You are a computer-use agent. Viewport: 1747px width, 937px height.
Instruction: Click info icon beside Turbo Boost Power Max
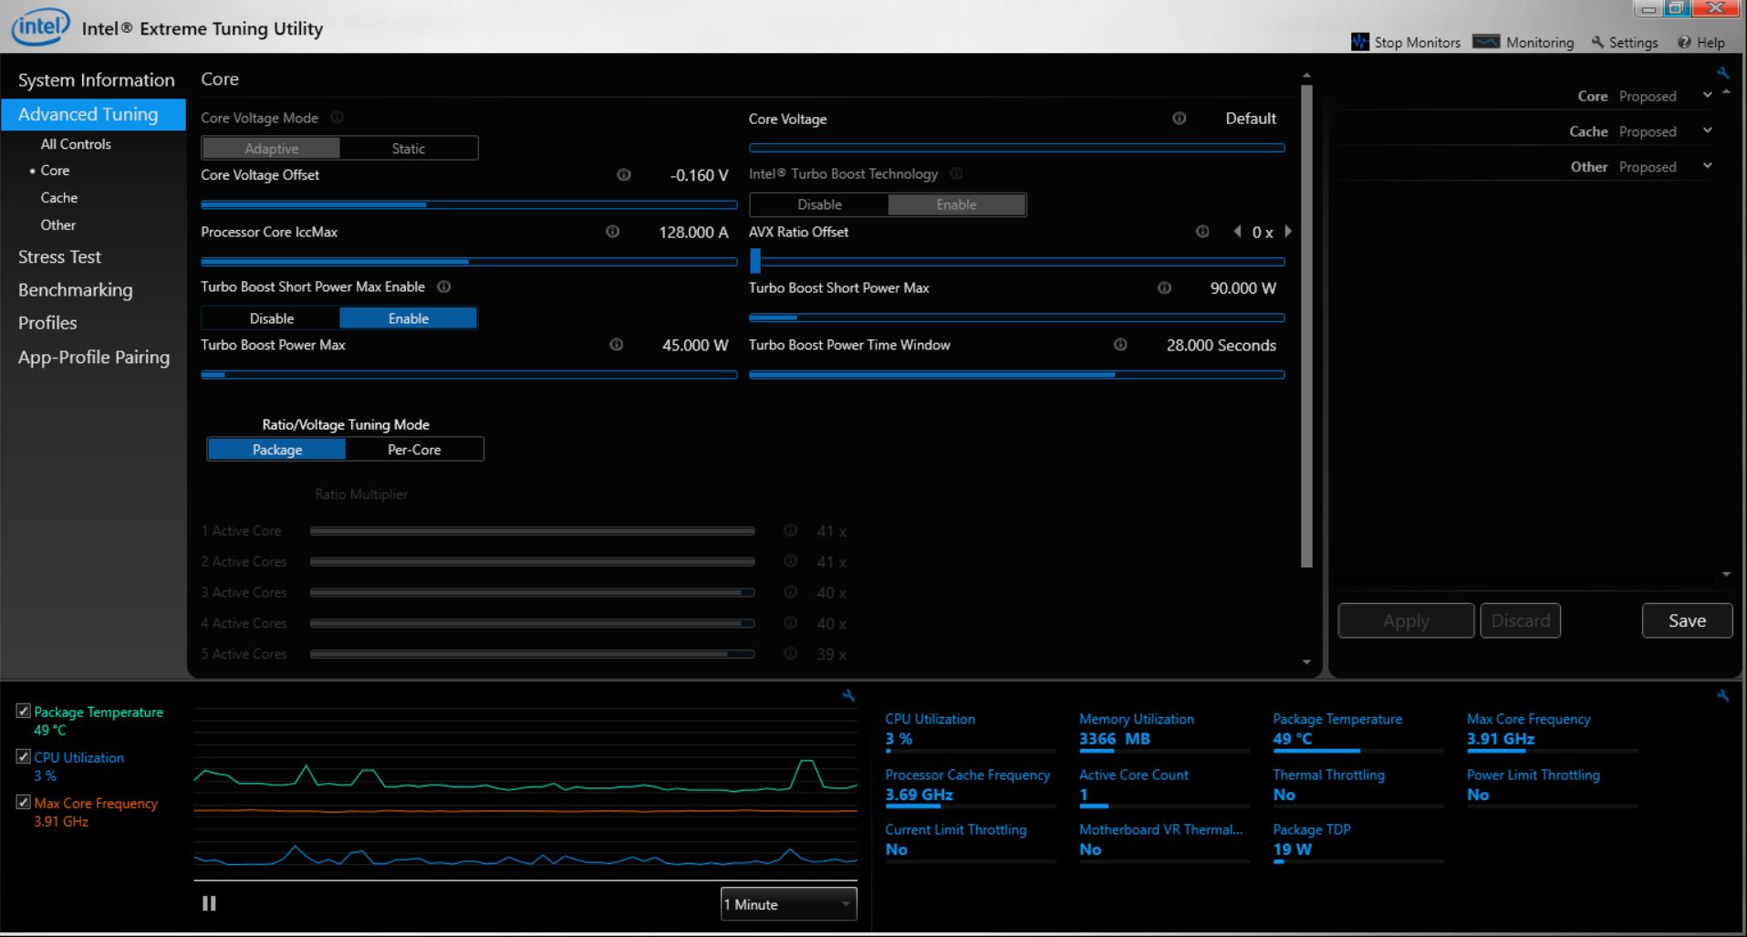pos(617,345)
